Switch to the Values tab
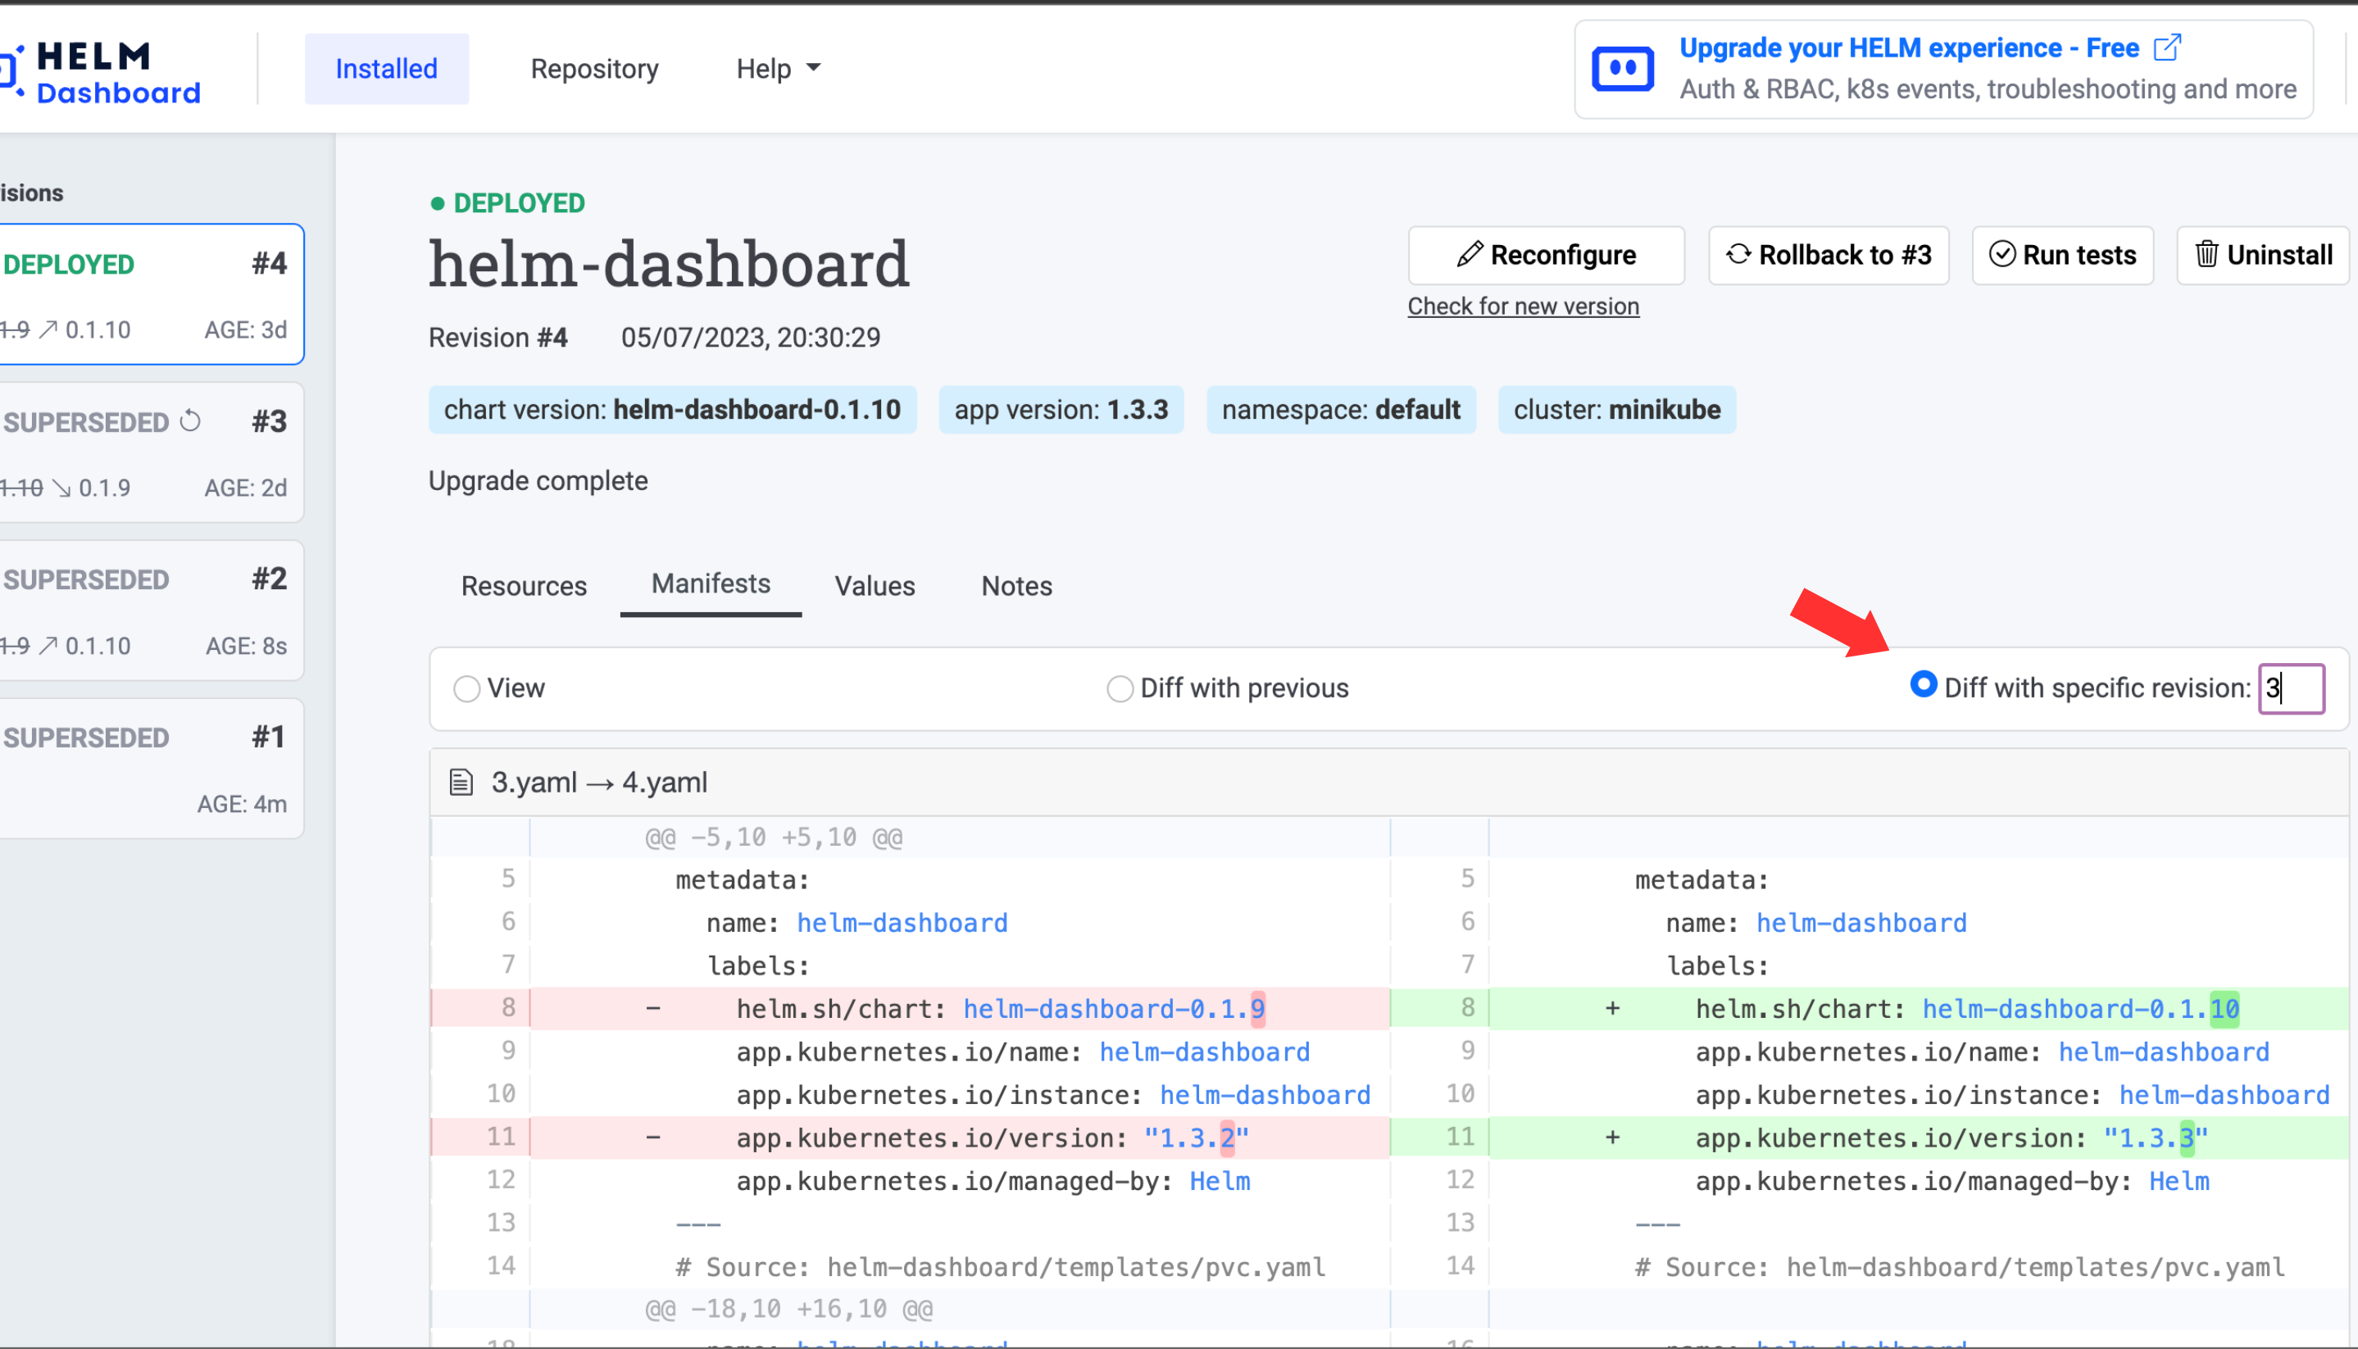The width and height of the screenshot is (2358, 1349). (874, 587)
